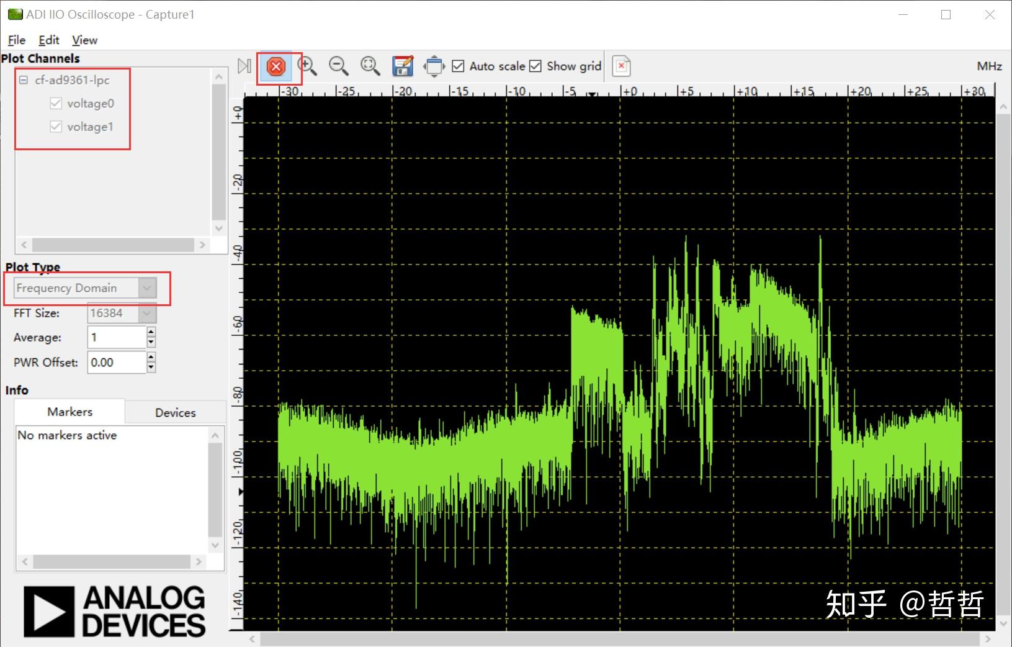Viewport: 1012px width, 647px height.
Task: Uncheck the Auto scale checkbox
Action: pos(459,66)
